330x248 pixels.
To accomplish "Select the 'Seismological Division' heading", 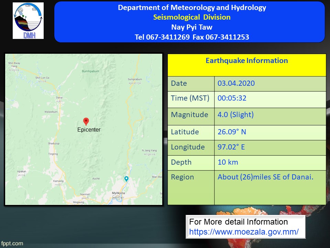I will tap(192, 17).
